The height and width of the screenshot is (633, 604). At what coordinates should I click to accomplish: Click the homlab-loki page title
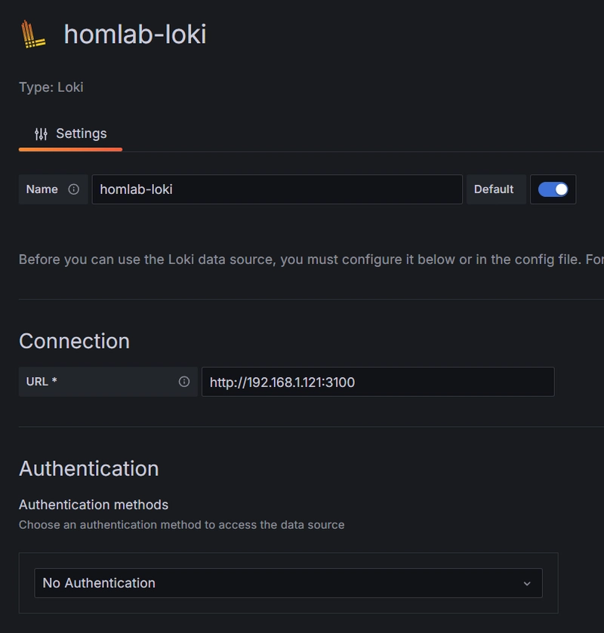[x=135, y=34]
